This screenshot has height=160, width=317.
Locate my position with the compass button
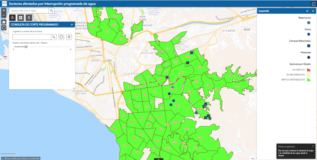(x=4, y=28)
